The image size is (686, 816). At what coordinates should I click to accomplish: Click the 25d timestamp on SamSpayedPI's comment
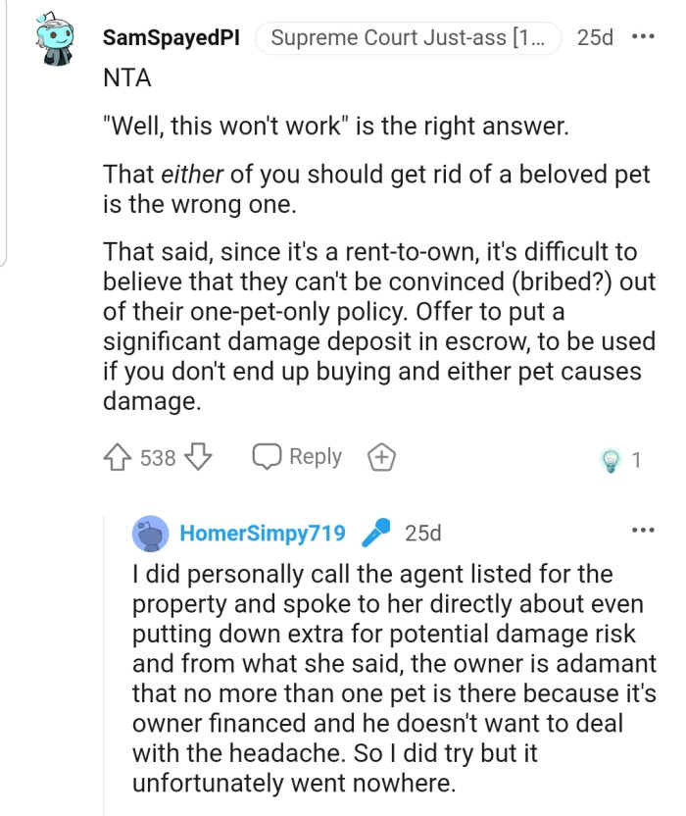tap(595, 38)
